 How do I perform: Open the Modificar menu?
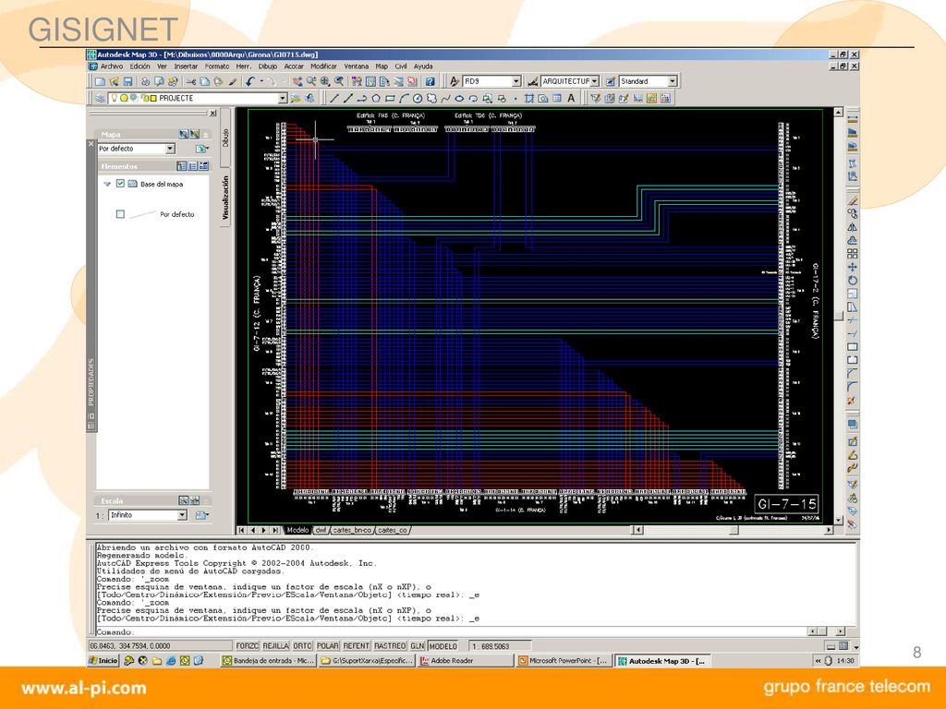click(x=323, y=66)
